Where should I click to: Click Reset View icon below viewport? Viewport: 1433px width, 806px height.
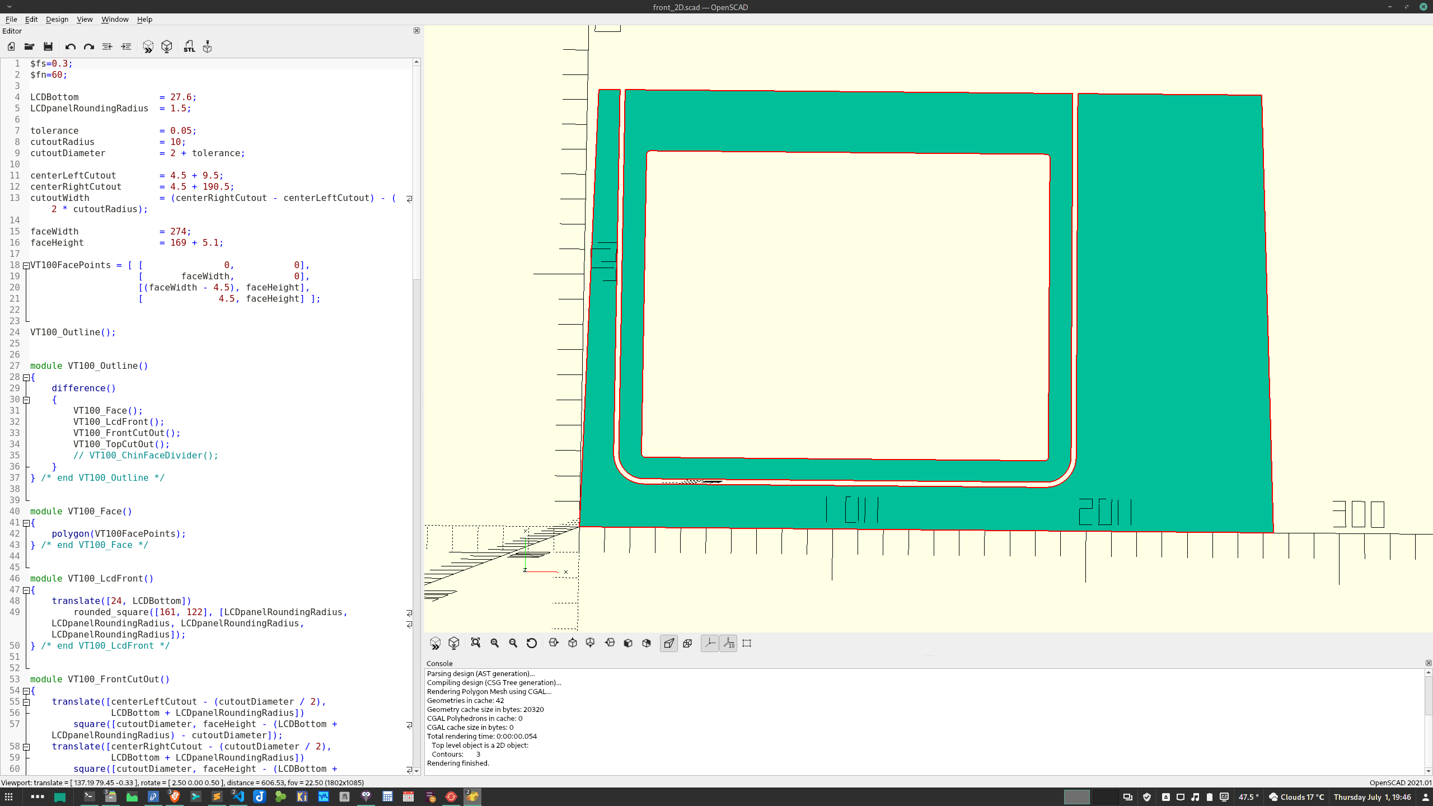(532, 643)
